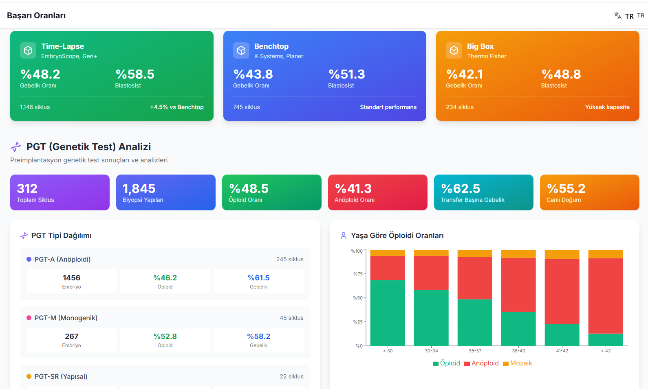The width and height of the screenshot is (648, 389).
Task: Click the 1,146 siklus text
Action: pyautogui.click(x=35, y=107)
